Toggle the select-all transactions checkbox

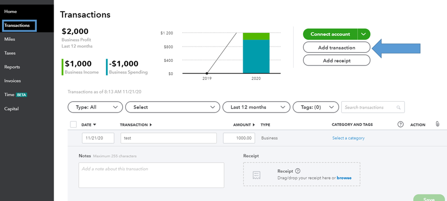73,124
